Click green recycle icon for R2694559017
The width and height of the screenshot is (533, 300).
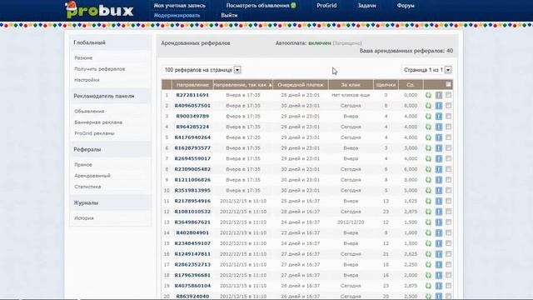pos(428,159)
